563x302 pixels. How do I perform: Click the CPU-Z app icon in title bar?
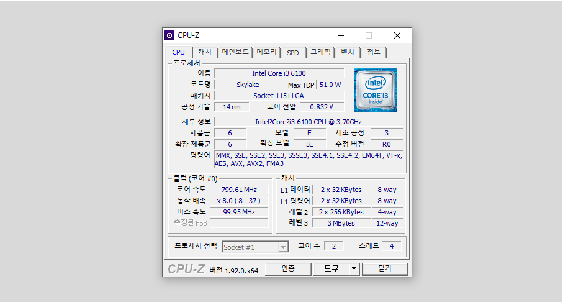click(x=169, y=35)
